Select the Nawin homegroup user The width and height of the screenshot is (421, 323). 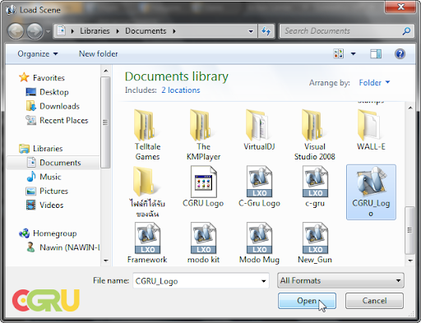63,247
